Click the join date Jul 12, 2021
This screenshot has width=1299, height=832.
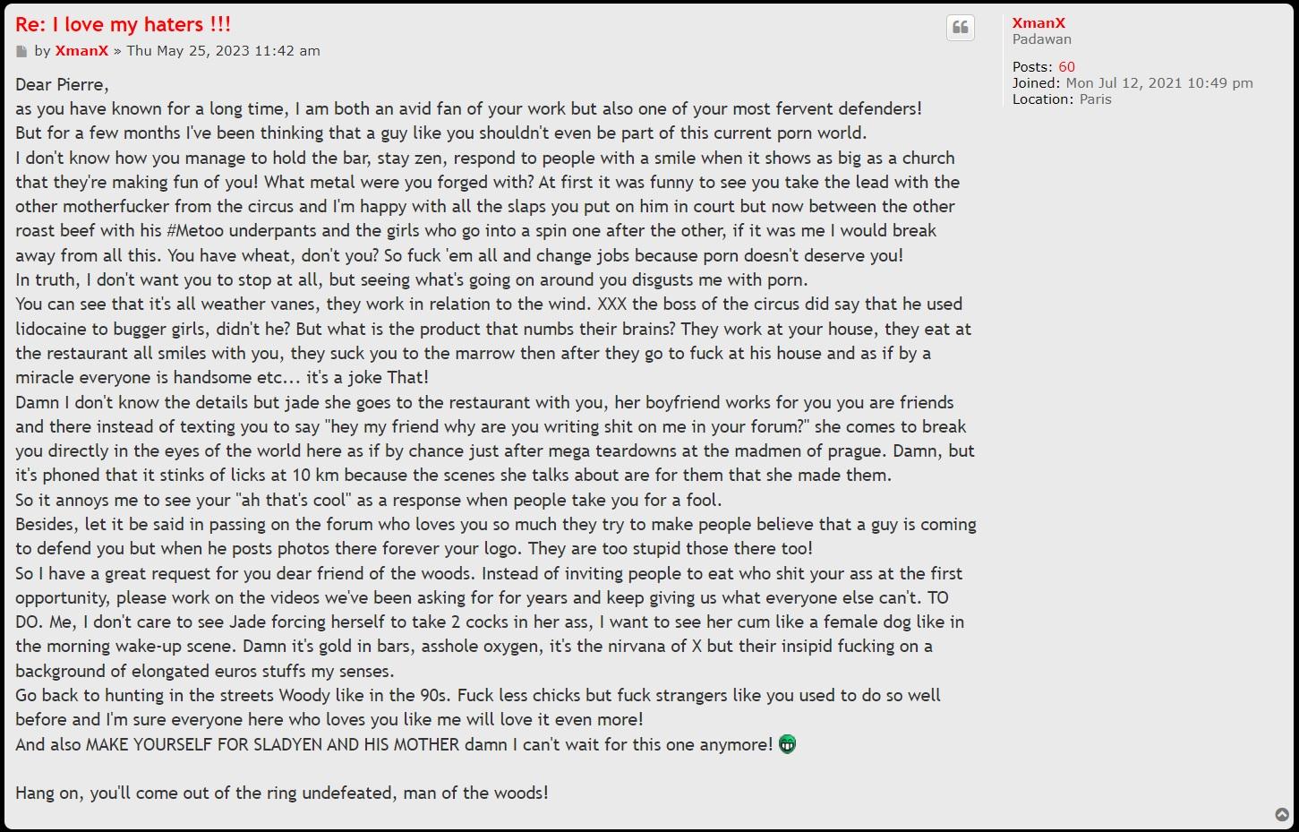tap(1158, 83)
